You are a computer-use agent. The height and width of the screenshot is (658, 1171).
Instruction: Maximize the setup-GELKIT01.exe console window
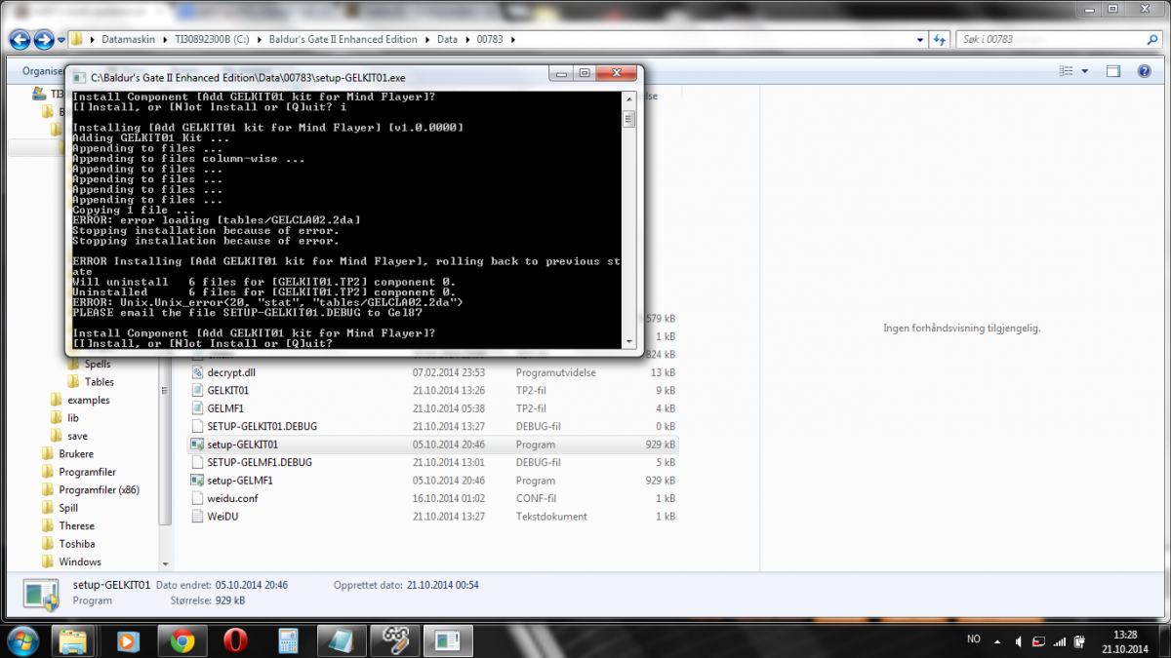(584, 73)
